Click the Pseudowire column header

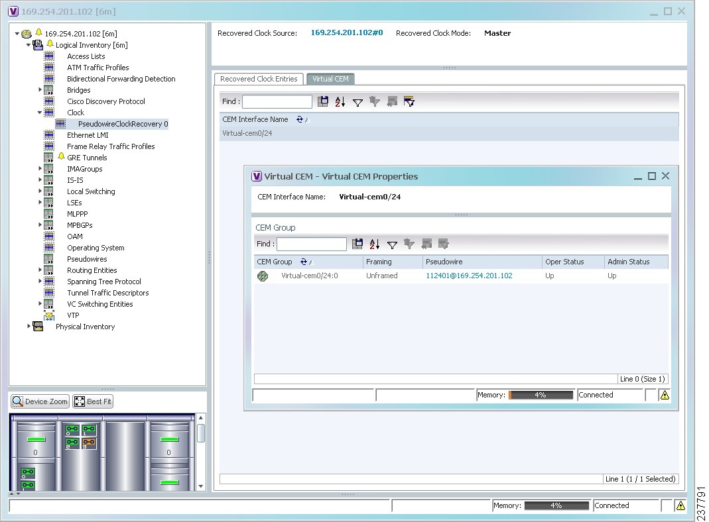[x=482, y=262]
